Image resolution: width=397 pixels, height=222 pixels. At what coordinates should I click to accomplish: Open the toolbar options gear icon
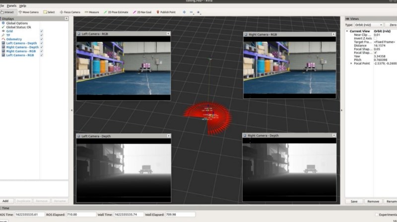198,12
